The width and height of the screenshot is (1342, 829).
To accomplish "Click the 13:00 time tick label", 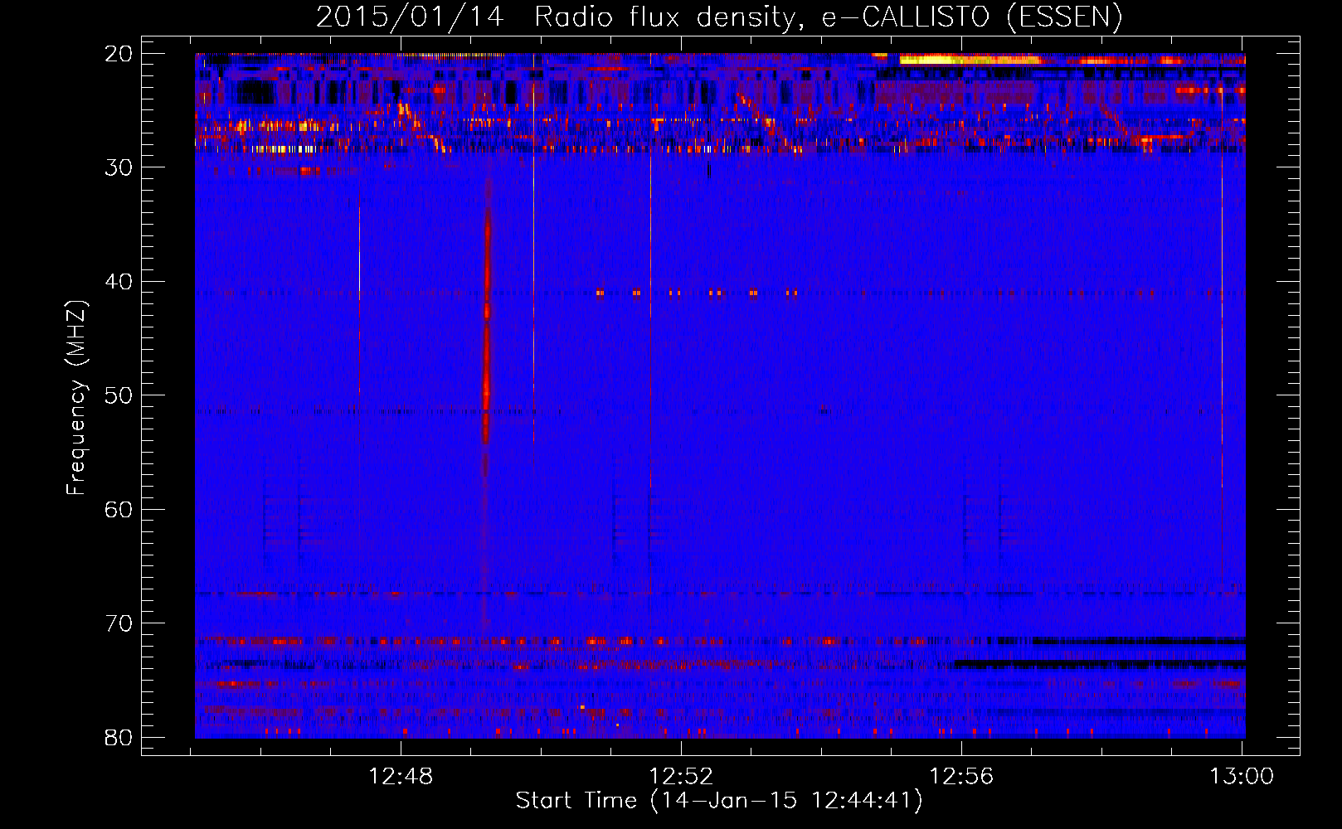I will click(x=1242, y=777).
